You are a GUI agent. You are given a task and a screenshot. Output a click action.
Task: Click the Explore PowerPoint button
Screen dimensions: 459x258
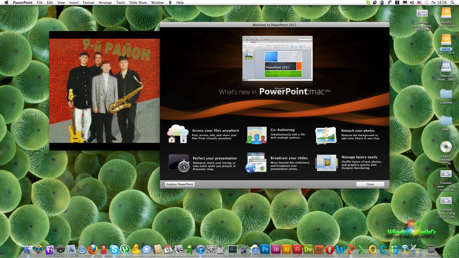coord(180,184)
